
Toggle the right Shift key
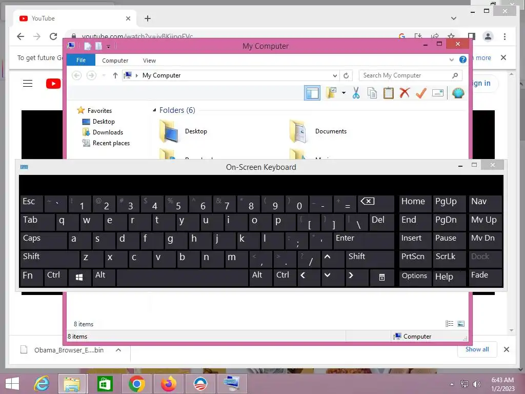click(370, 259)
